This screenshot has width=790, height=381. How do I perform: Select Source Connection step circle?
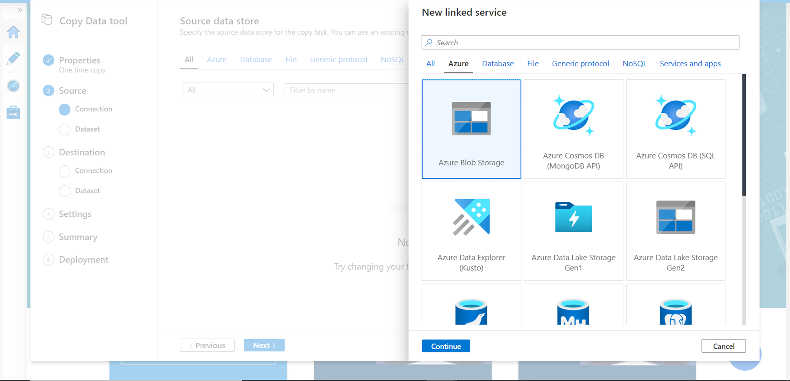coord(64,109)
